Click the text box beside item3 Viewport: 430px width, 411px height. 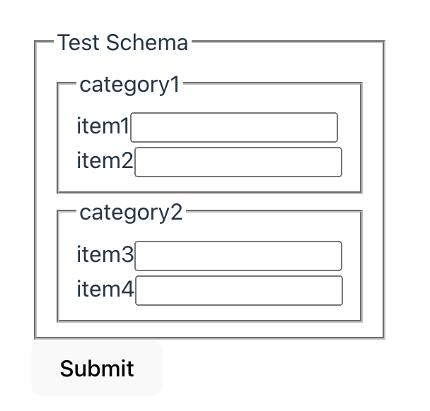tap(238, 256)
